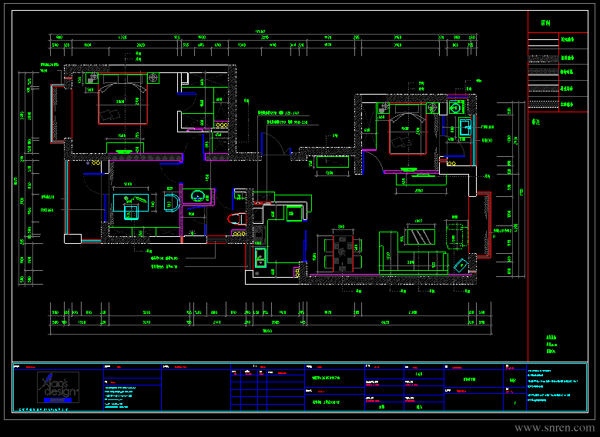The image size is (600, 437).
Task: Click the master bedroom bed at upper left
Action: 122,98
